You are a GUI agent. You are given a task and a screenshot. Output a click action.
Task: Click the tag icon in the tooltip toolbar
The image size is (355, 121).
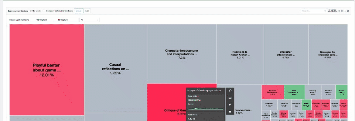click(x=230, y=105)
